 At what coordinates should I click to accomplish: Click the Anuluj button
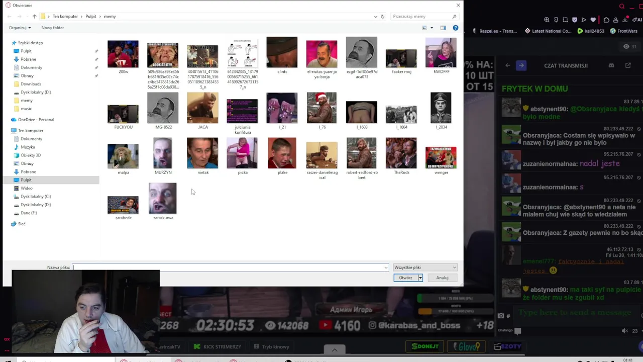(x=442, y=278)
